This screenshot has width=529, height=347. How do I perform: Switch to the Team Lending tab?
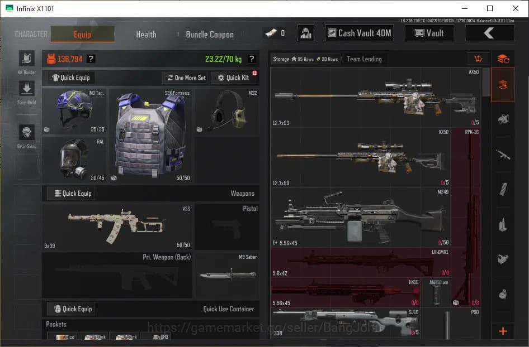click(x=364, y=59)
